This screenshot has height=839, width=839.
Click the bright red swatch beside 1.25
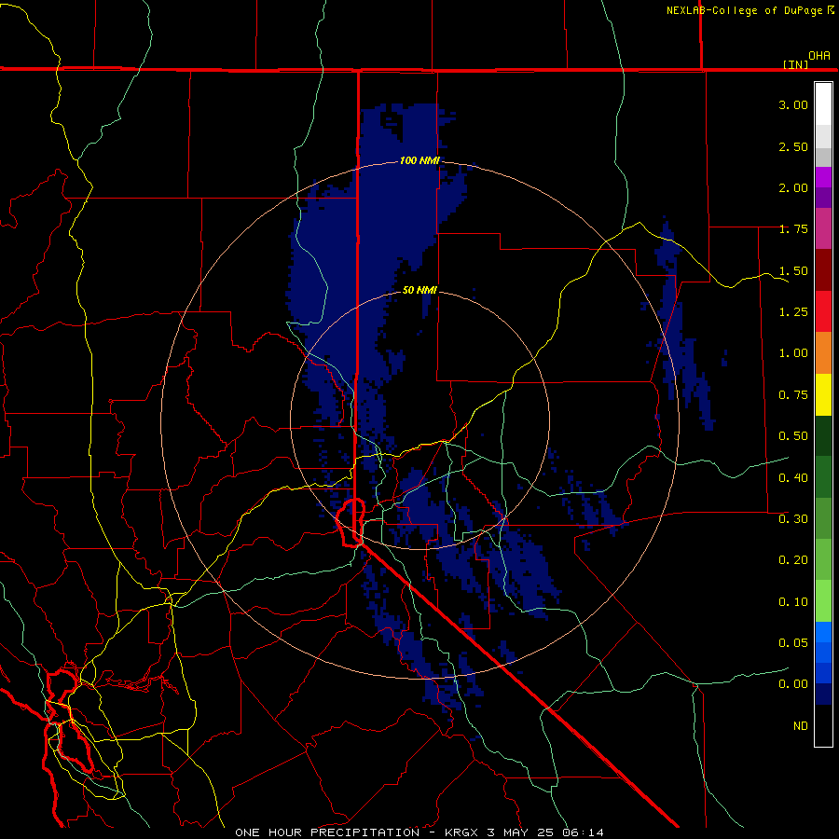point(823,312)
